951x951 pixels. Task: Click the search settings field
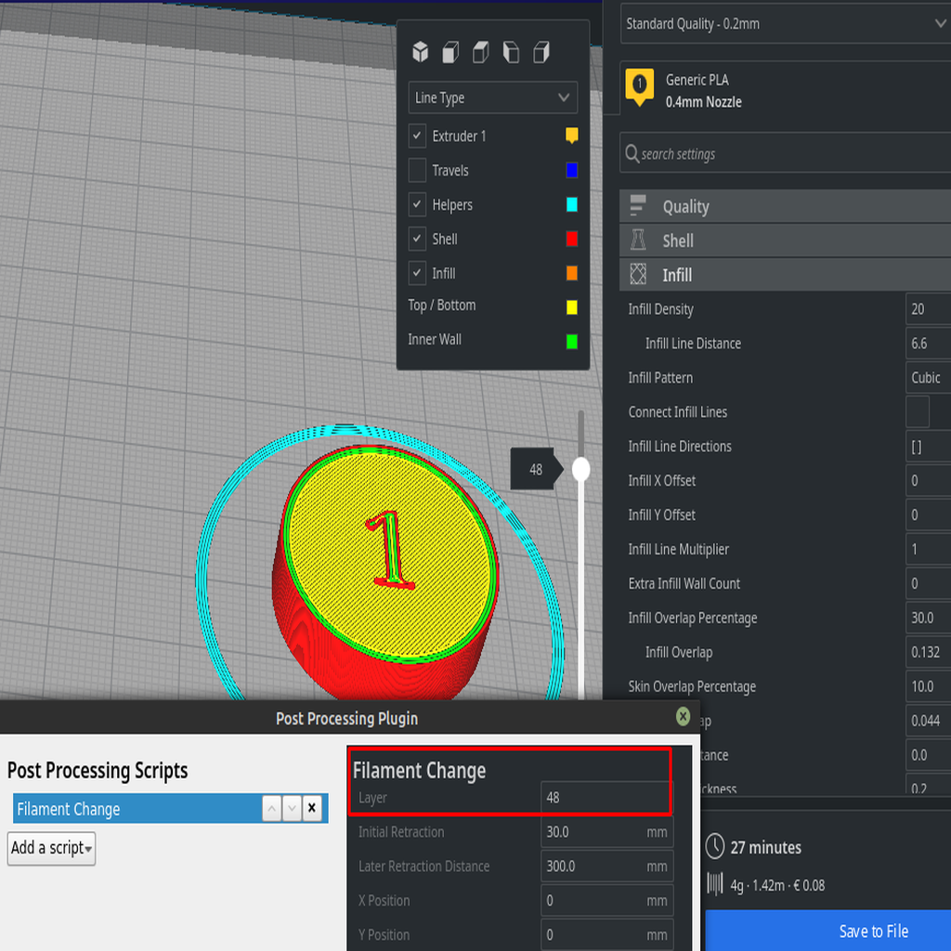pyautogui.click(x=786, y=153)
